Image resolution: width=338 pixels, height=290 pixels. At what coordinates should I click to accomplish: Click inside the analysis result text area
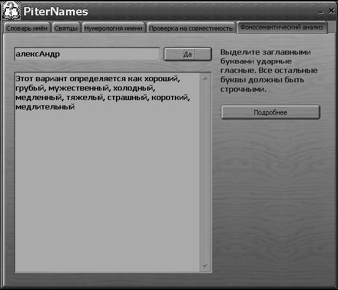(x=107, y=172)
